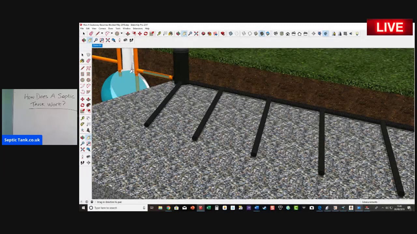Open the Extensions menu
Viewport: 417px width, 234px height.
137,29
